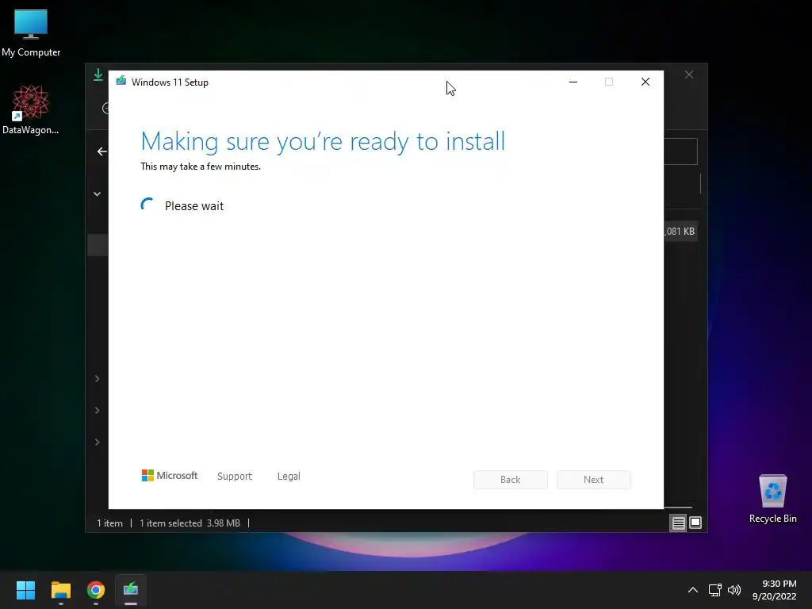812x609 pixels.
Task: Open File Explorer from the taskbar
Action: (60, 590)
